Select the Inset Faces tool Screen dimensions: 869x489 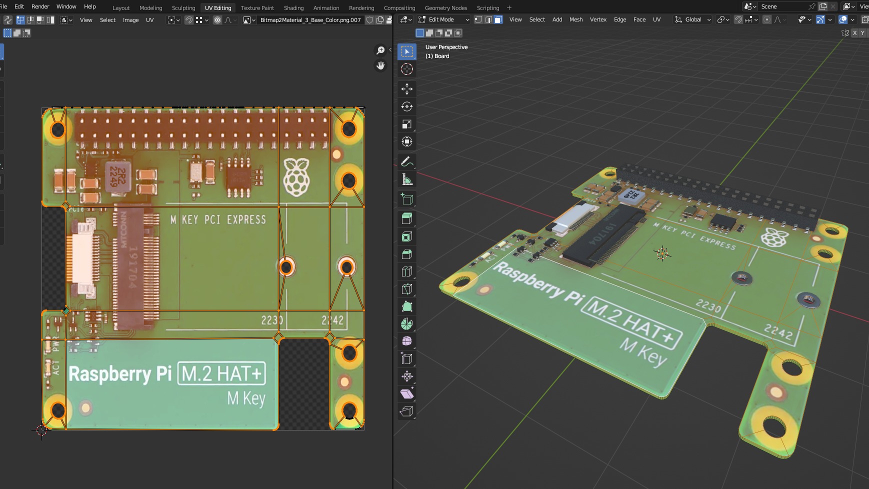[407, 236]
